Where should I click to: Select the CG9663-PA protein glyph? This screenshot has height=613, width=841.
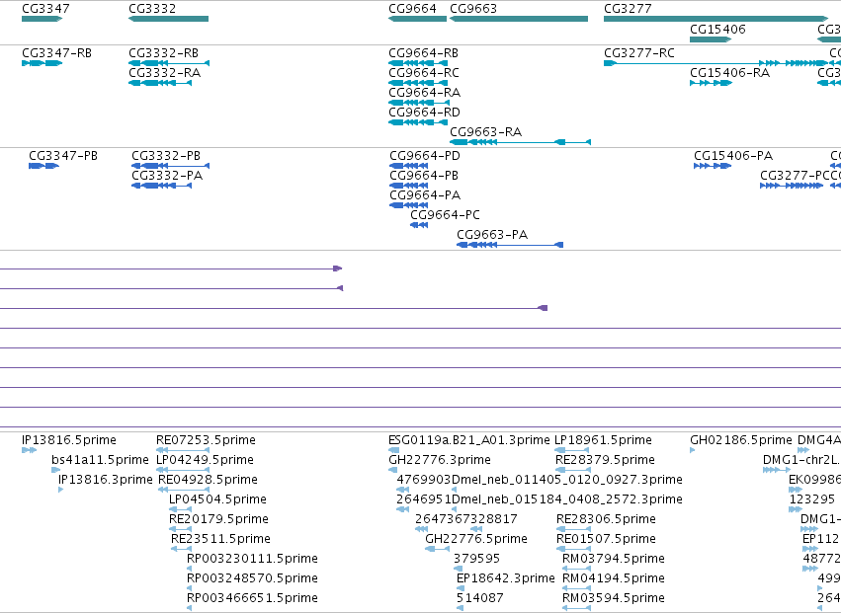coord(510,245)
